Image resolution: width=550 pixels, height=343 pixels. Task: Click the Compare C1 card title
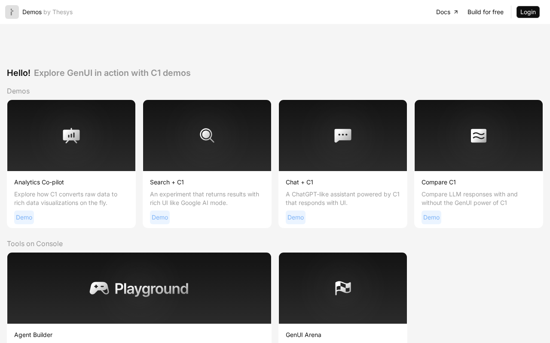tap(439, 182)
